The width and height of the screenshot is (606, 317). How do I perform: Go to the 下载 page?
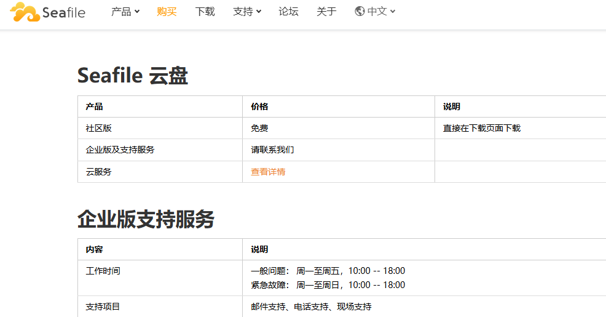pyautogui.click(x=205, y=12)
